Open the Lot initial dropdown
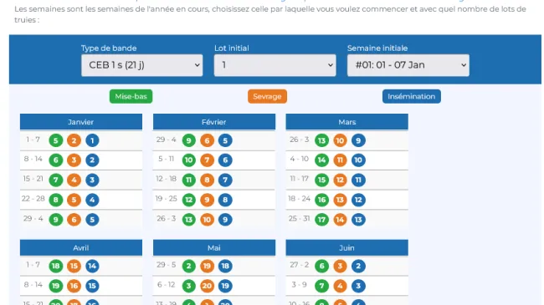 tap(275, 65)
